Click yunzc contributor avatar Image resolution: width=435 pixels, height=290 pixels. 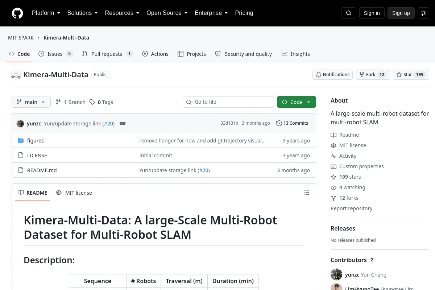[x=336, y=274]
